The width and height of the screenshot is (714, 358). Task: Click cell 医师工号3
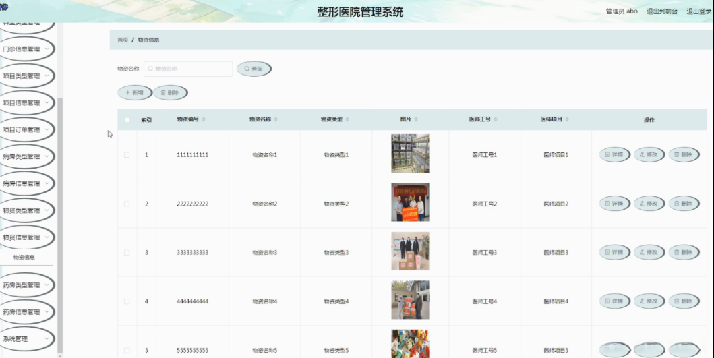click(485, 252)
